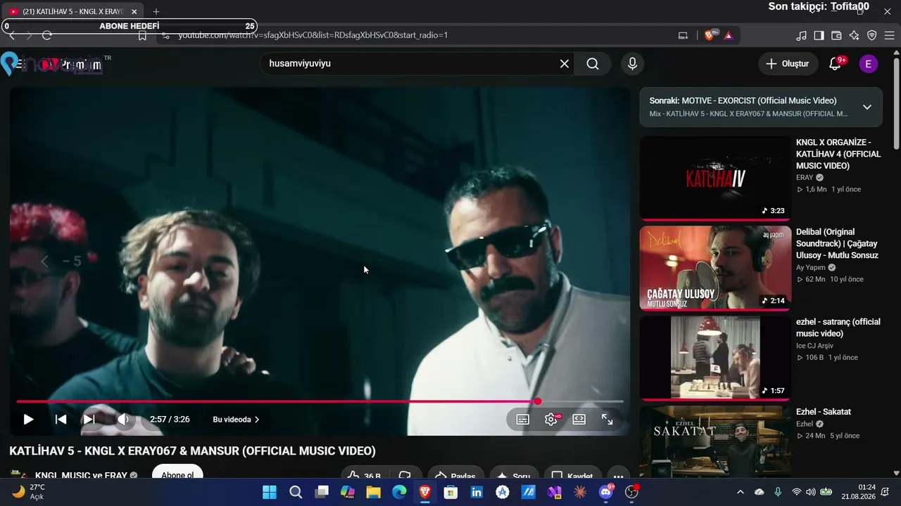Open the KATLİHAV 4 video thumbnail
The image size is (901, 506).
(x=715, y=179)
